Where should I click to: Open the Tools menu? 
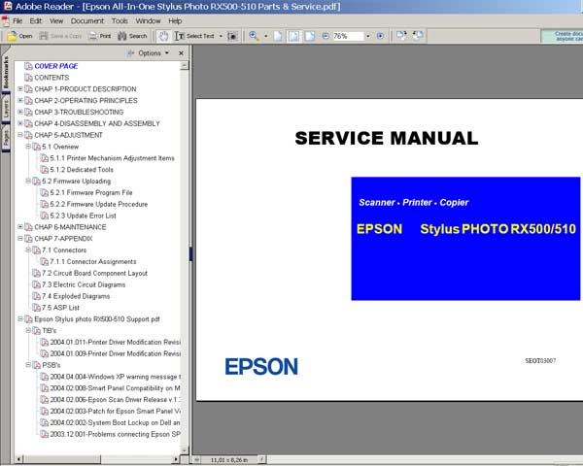click(x=120, y=20)
